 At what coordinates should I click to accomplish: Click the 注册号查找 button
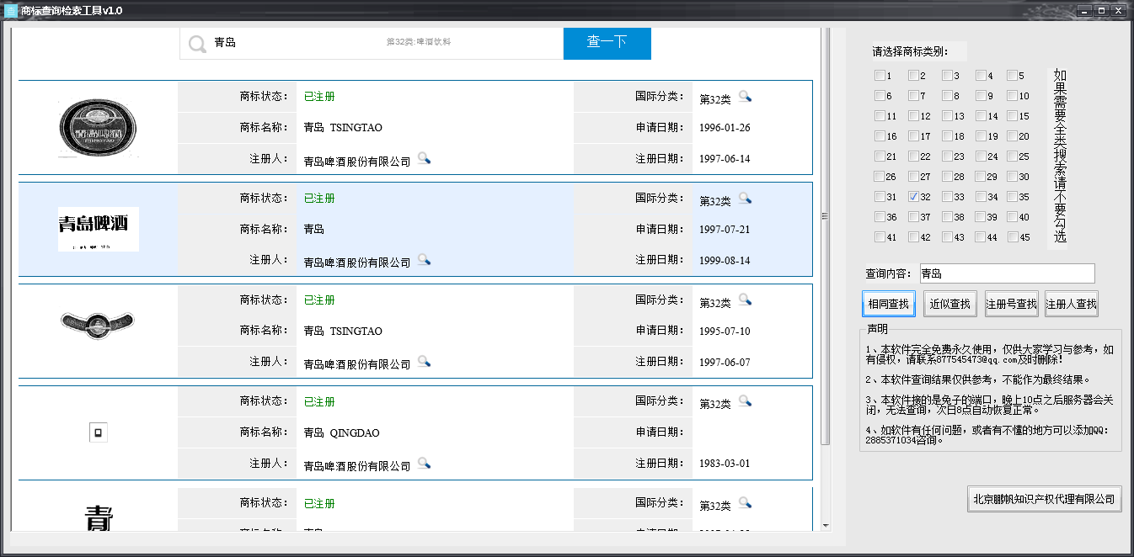[x=1011, y=304]
